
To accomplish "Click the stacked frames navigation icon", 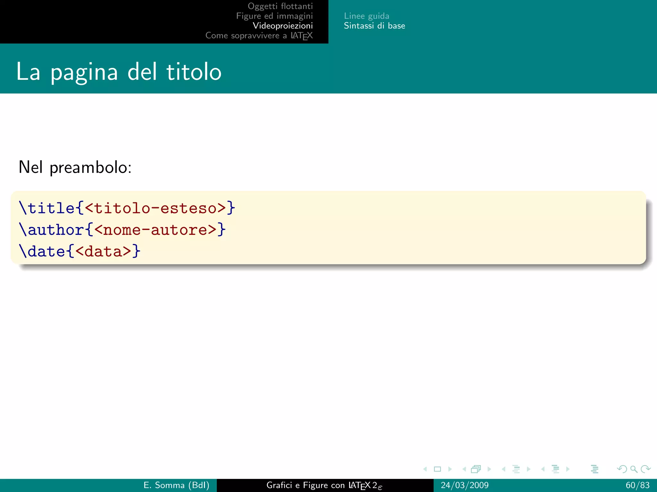I will (476, 469).
